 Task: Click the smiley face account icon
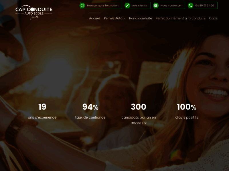tap(82, 5)
